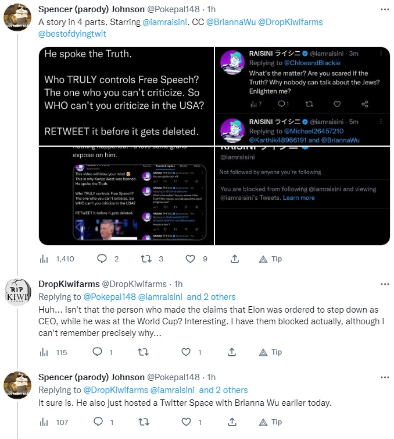This screenshot has height=439, width=394.
Task: Like the DropKiwifarms reply
Action: 186,352
